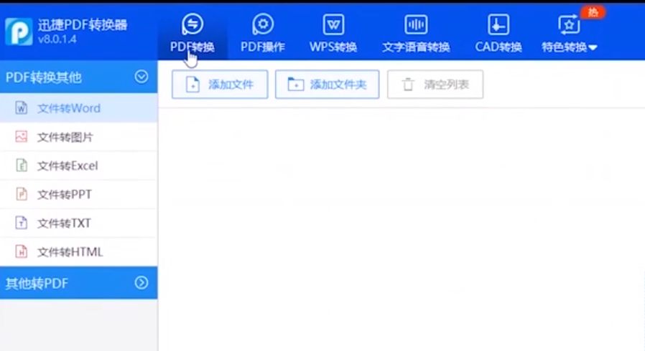This screenshot has width=645, height=351.
Task: Collapse the PDF转换其他 section chevron
Action: (x=141, y=77)
